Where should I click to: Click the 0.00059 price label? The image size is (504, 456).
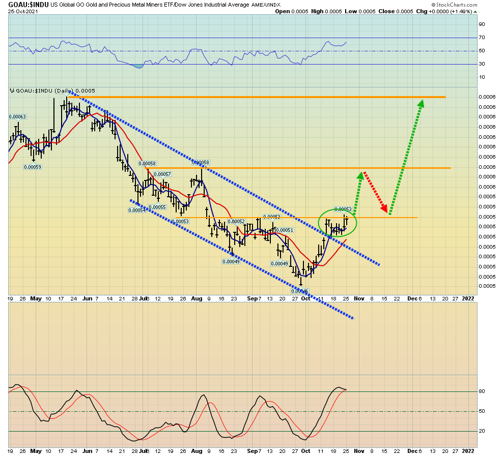33,167
